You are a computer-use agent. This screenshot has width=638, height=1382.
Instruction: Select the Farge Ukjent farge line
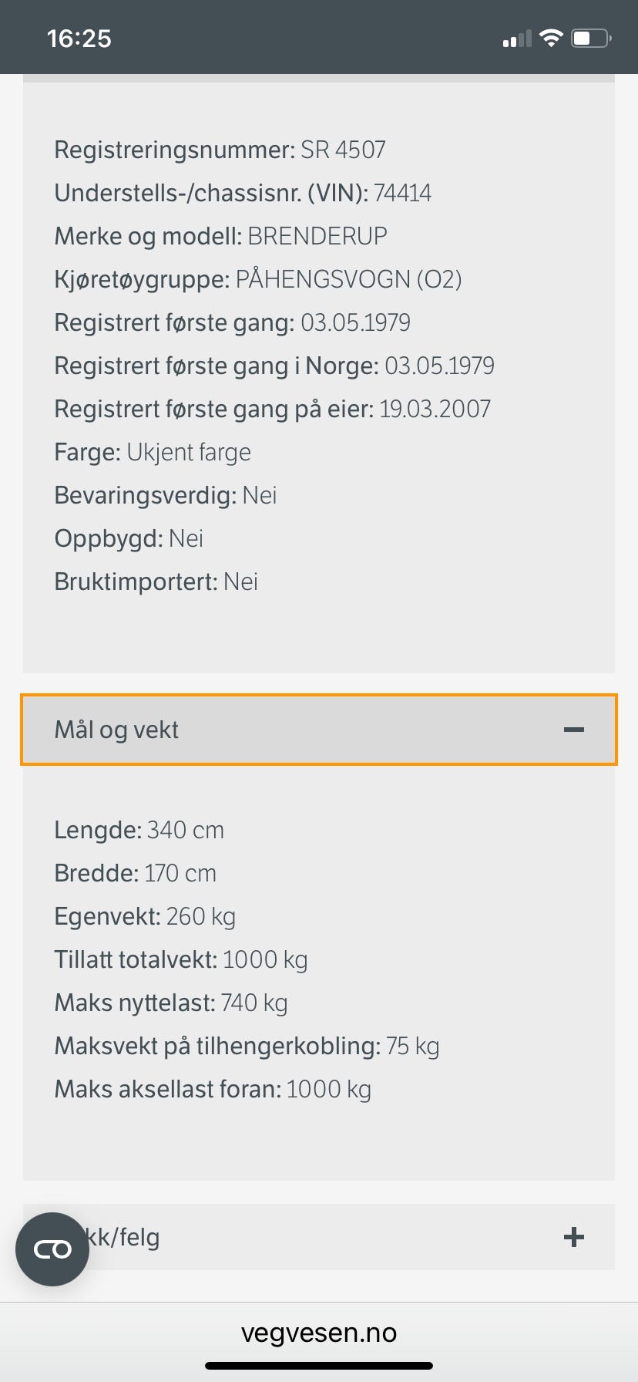click(x=153, y=452)
